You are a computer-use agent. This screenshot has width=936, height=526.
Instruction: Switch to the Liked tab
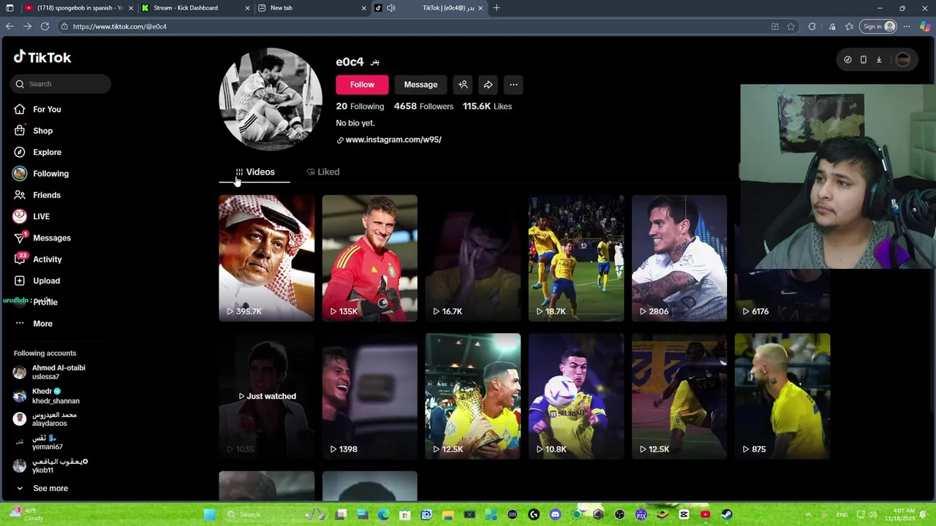pyautogui.click(x=322, y=172)
